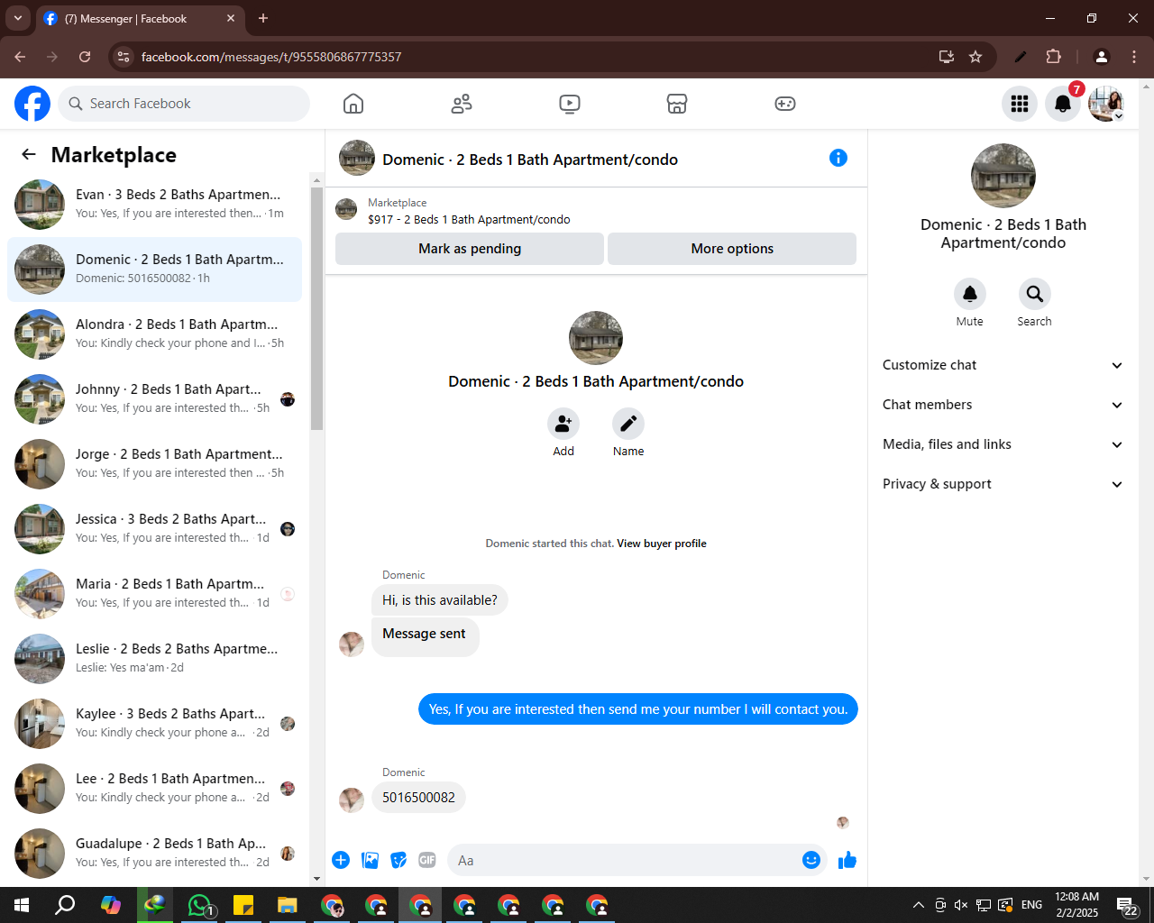Open Kaylee 3 Beds 2 Baths conversation
The width and height of the screenshot is (1154, 923).
155,724
